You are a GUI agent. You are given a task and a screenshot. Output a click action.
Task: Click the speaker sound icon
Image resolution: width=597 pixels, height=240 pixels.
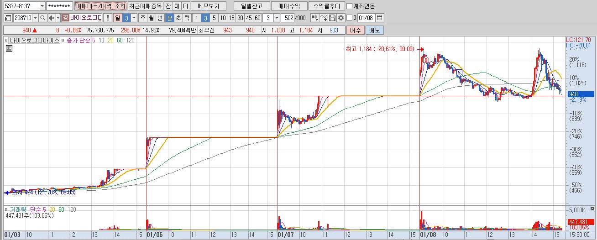tap(51, 18)
